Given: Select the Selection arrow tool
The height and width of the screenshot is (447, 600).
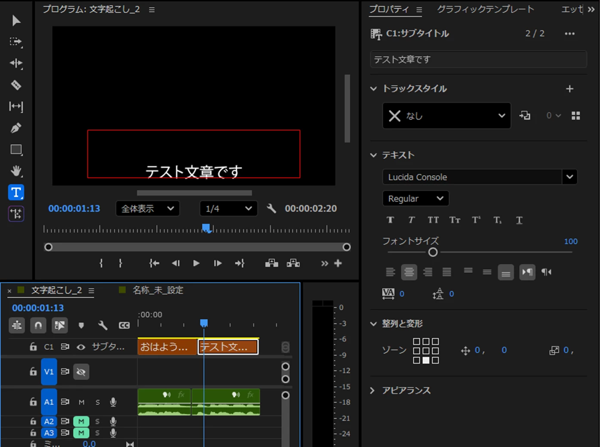Looking at the screenshot, I should (16, 20).
